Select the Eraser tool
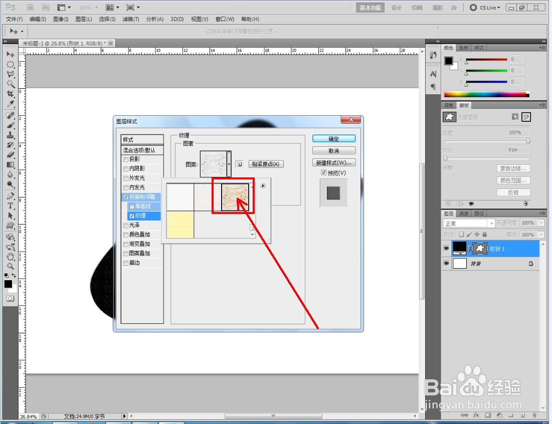 (10, 155)
